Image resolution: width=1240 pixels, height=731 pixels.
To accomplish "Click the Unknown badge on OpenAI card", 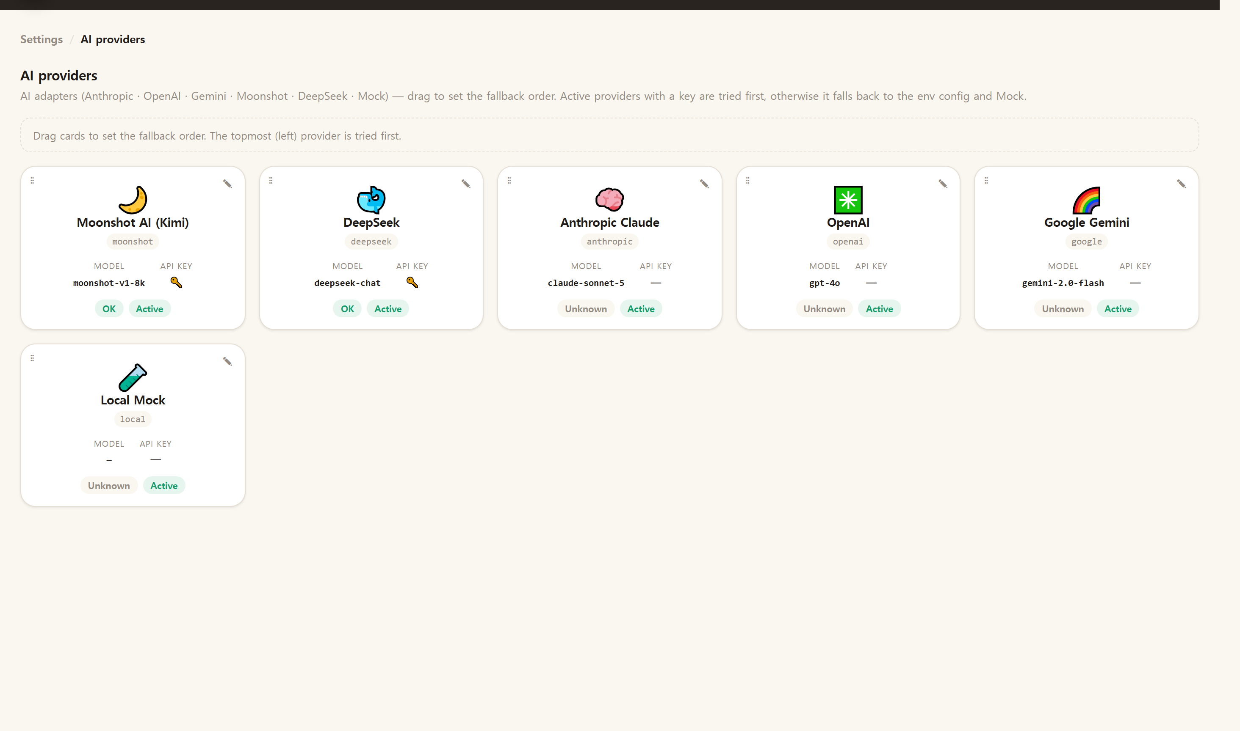I will pyautogui.click(x=825, y=309).
